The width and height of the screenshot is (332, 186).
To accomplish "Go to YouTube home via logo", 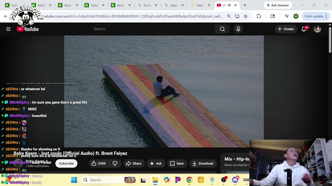I will click(x=28, y=29).
